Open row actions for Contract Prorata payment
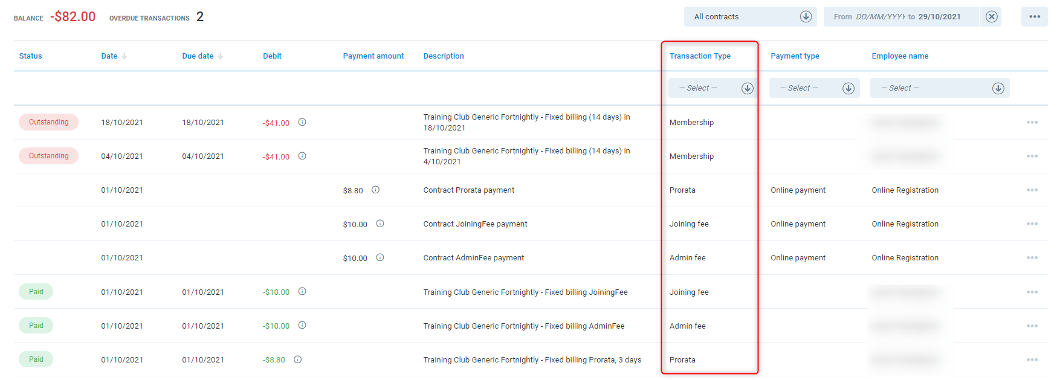The image size is (1060, 380). pos(1032,190)
